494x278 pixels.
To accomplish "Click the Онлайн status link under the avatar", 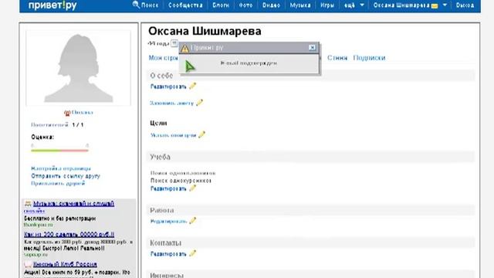I will click(x=83, y=113).
